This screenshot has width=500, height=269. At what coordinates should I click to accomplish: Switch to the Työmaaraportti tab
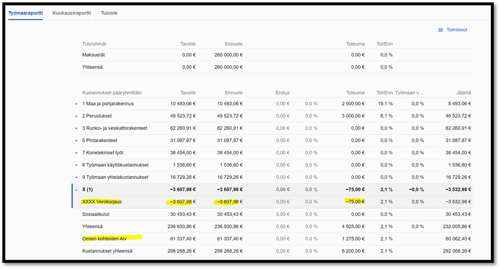click(26, 13)
